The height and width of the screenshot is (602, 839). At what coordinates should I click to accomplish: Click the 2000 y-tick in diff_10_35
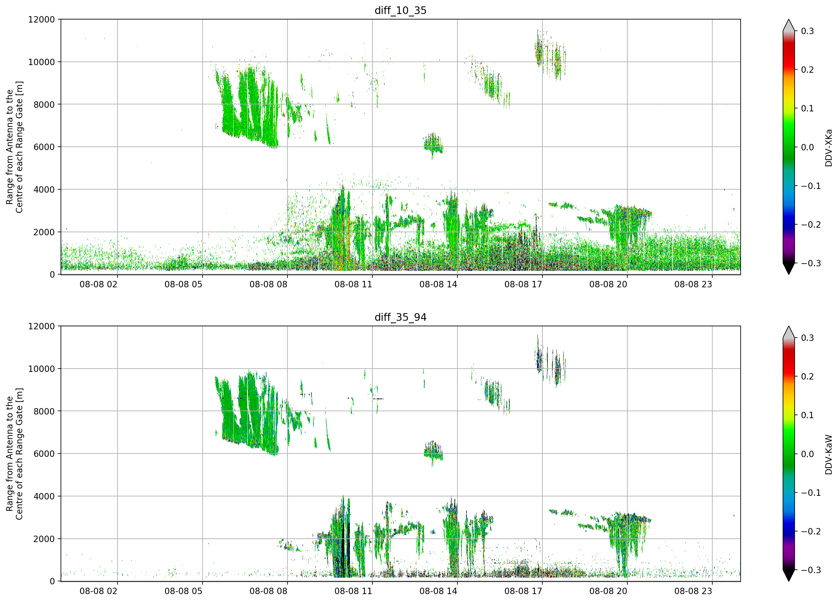click(x=44, y=232)
